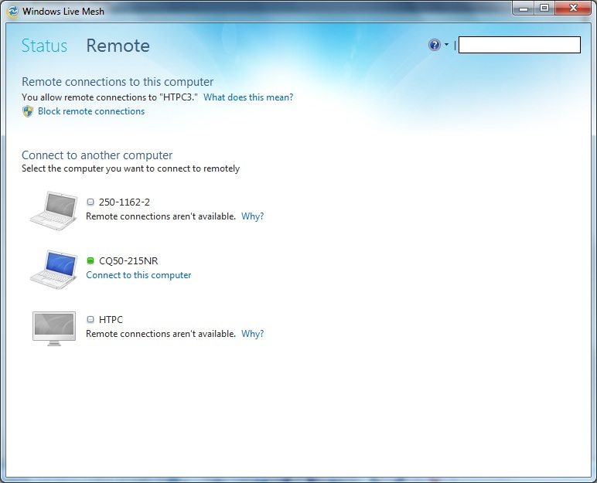
Task: Click the shield icon beside Block remote connections
Action: click(28, 111)
